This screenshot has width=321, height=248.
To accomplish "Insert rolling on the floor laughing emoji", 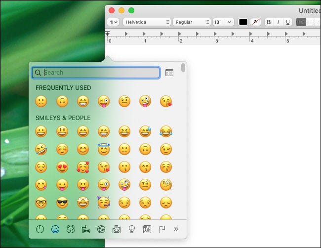I will point(41,149).
